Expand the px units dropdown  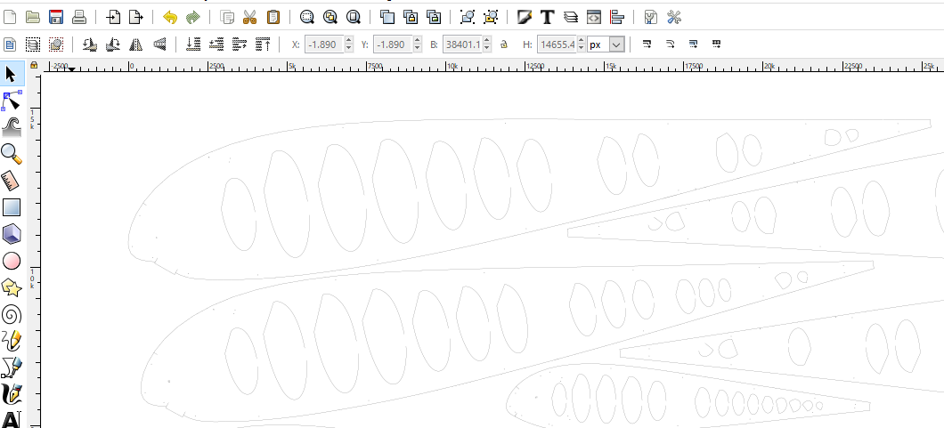pos(616,44)
